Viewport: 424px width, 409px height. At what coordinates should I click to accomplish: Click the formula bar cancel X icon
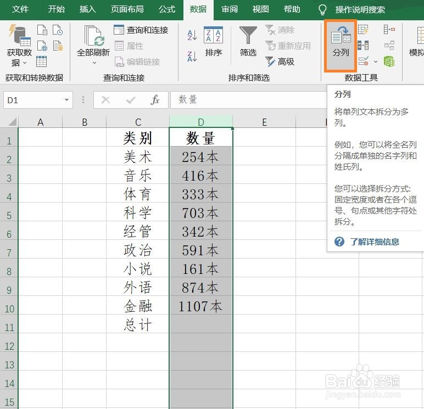tap(105, 100)
